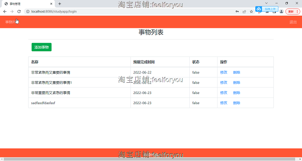View site information icon in address bar
Screen dimensions: 302x161
[28, 12]
